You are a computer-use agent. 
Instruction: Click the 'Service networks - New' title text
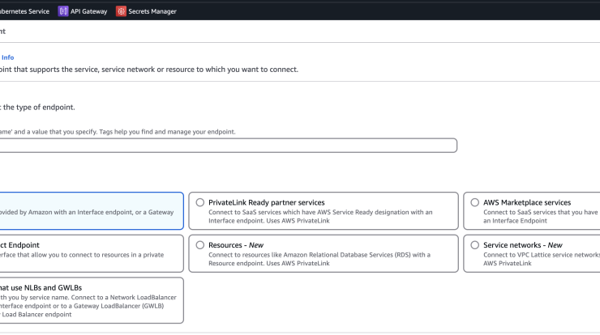click(x=523, y=245)
